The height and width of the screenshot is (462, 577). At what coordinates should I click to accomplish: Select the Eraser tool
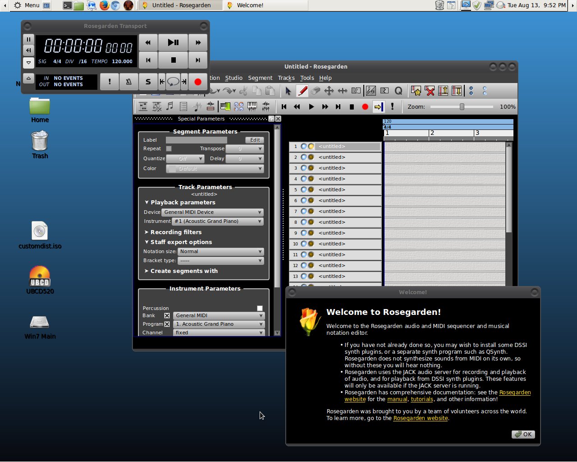(x=315, y=91)
